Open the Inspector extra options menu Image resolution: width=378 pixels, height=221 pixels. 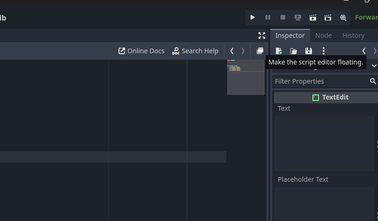point(324,51)
